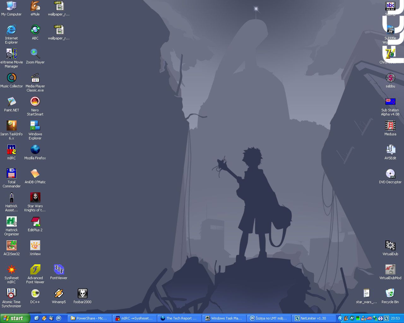
Task: Launch VirtualDub from desktop
Action: (x=390, y=248)
